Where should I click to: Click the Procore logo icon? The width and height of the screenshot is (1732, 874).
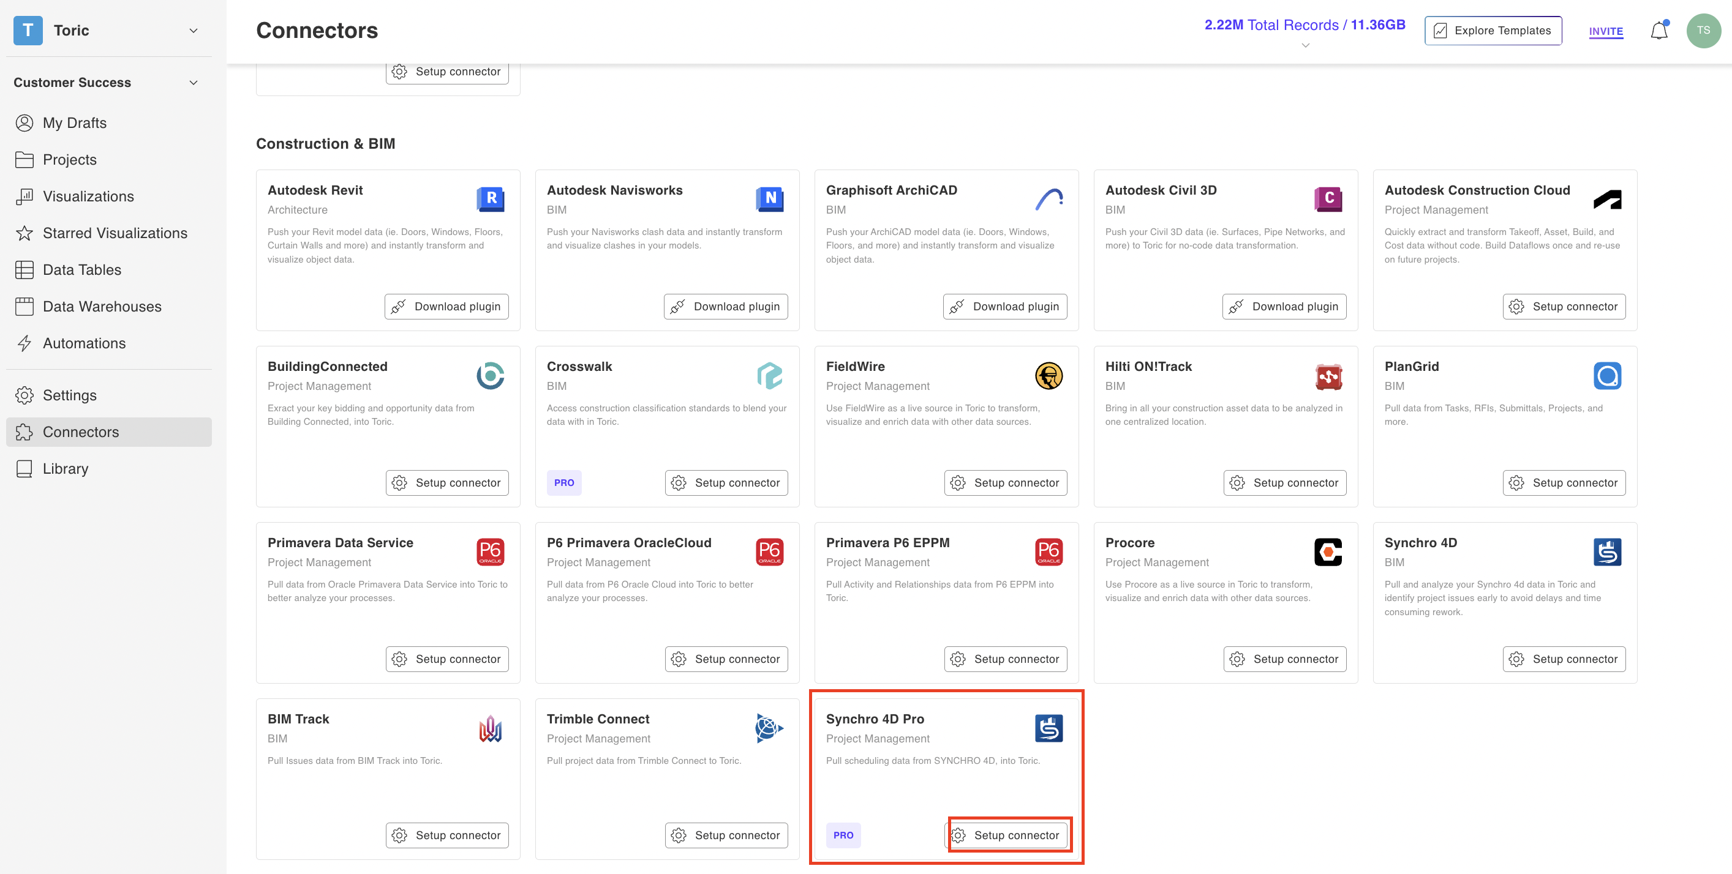(1328, 551)
